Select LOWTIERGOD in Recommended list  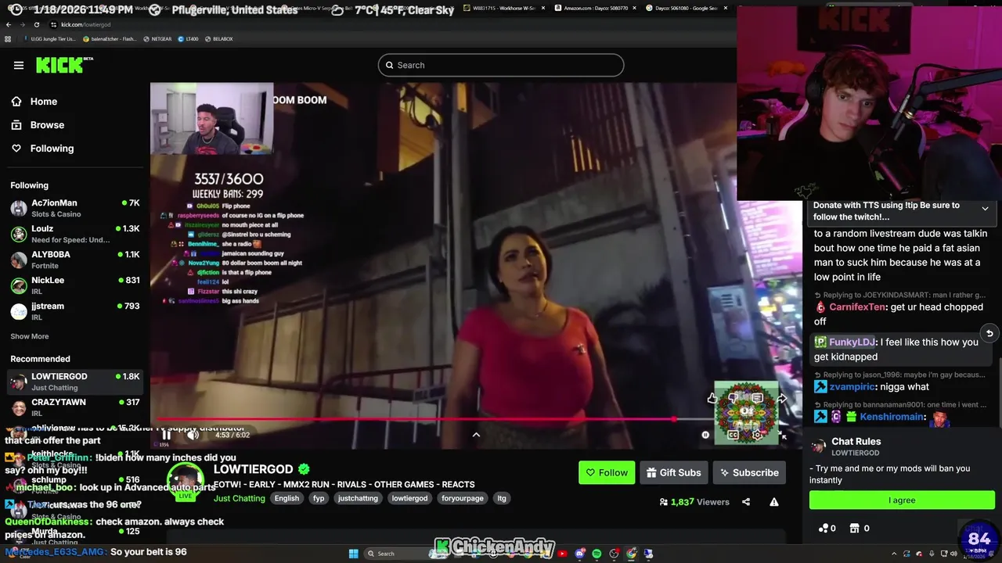click(74, 382)
